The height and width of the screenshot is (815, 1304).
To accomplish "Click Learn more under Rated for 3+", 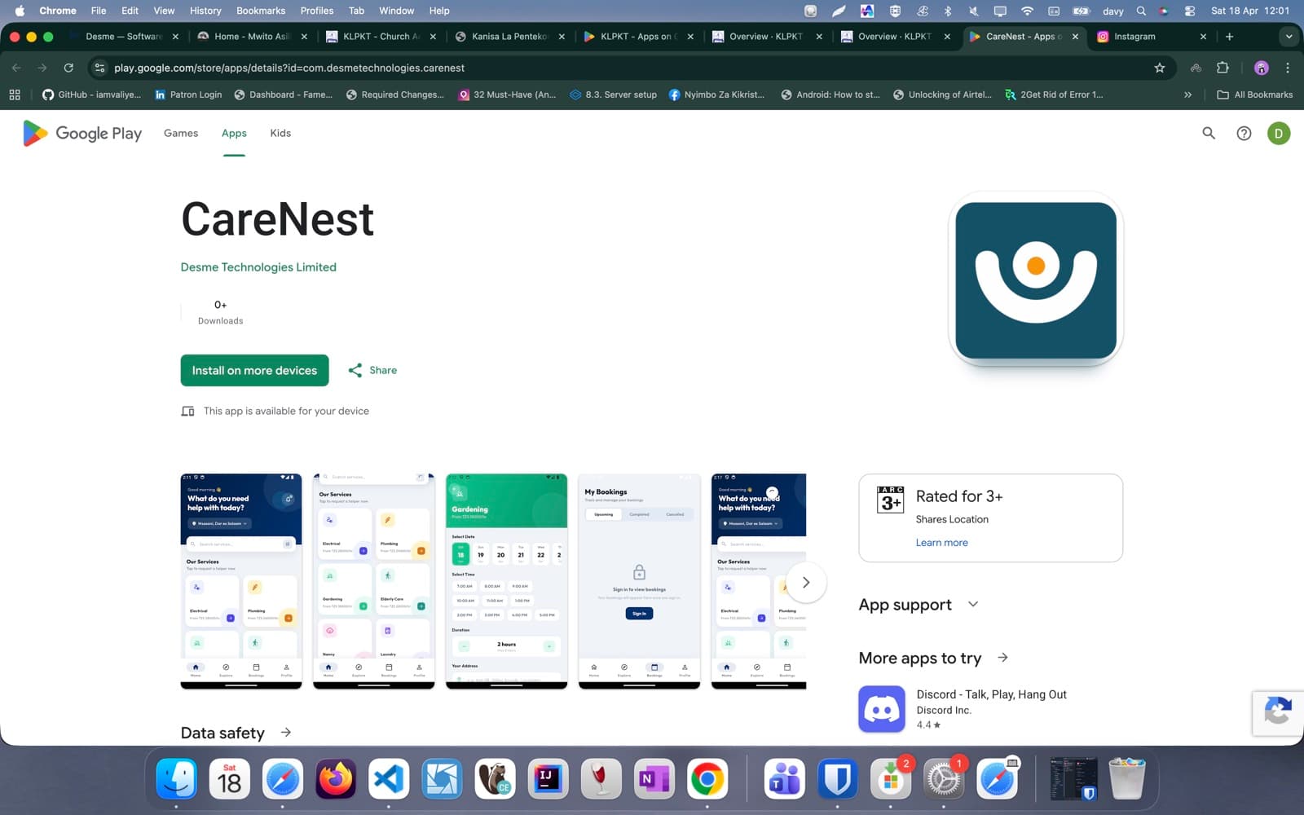I will [941, 542].
